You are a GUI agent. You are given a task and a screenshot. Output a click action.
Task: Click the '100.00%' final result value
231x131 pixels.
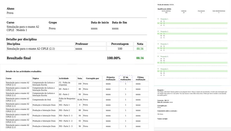coord(114,58)
